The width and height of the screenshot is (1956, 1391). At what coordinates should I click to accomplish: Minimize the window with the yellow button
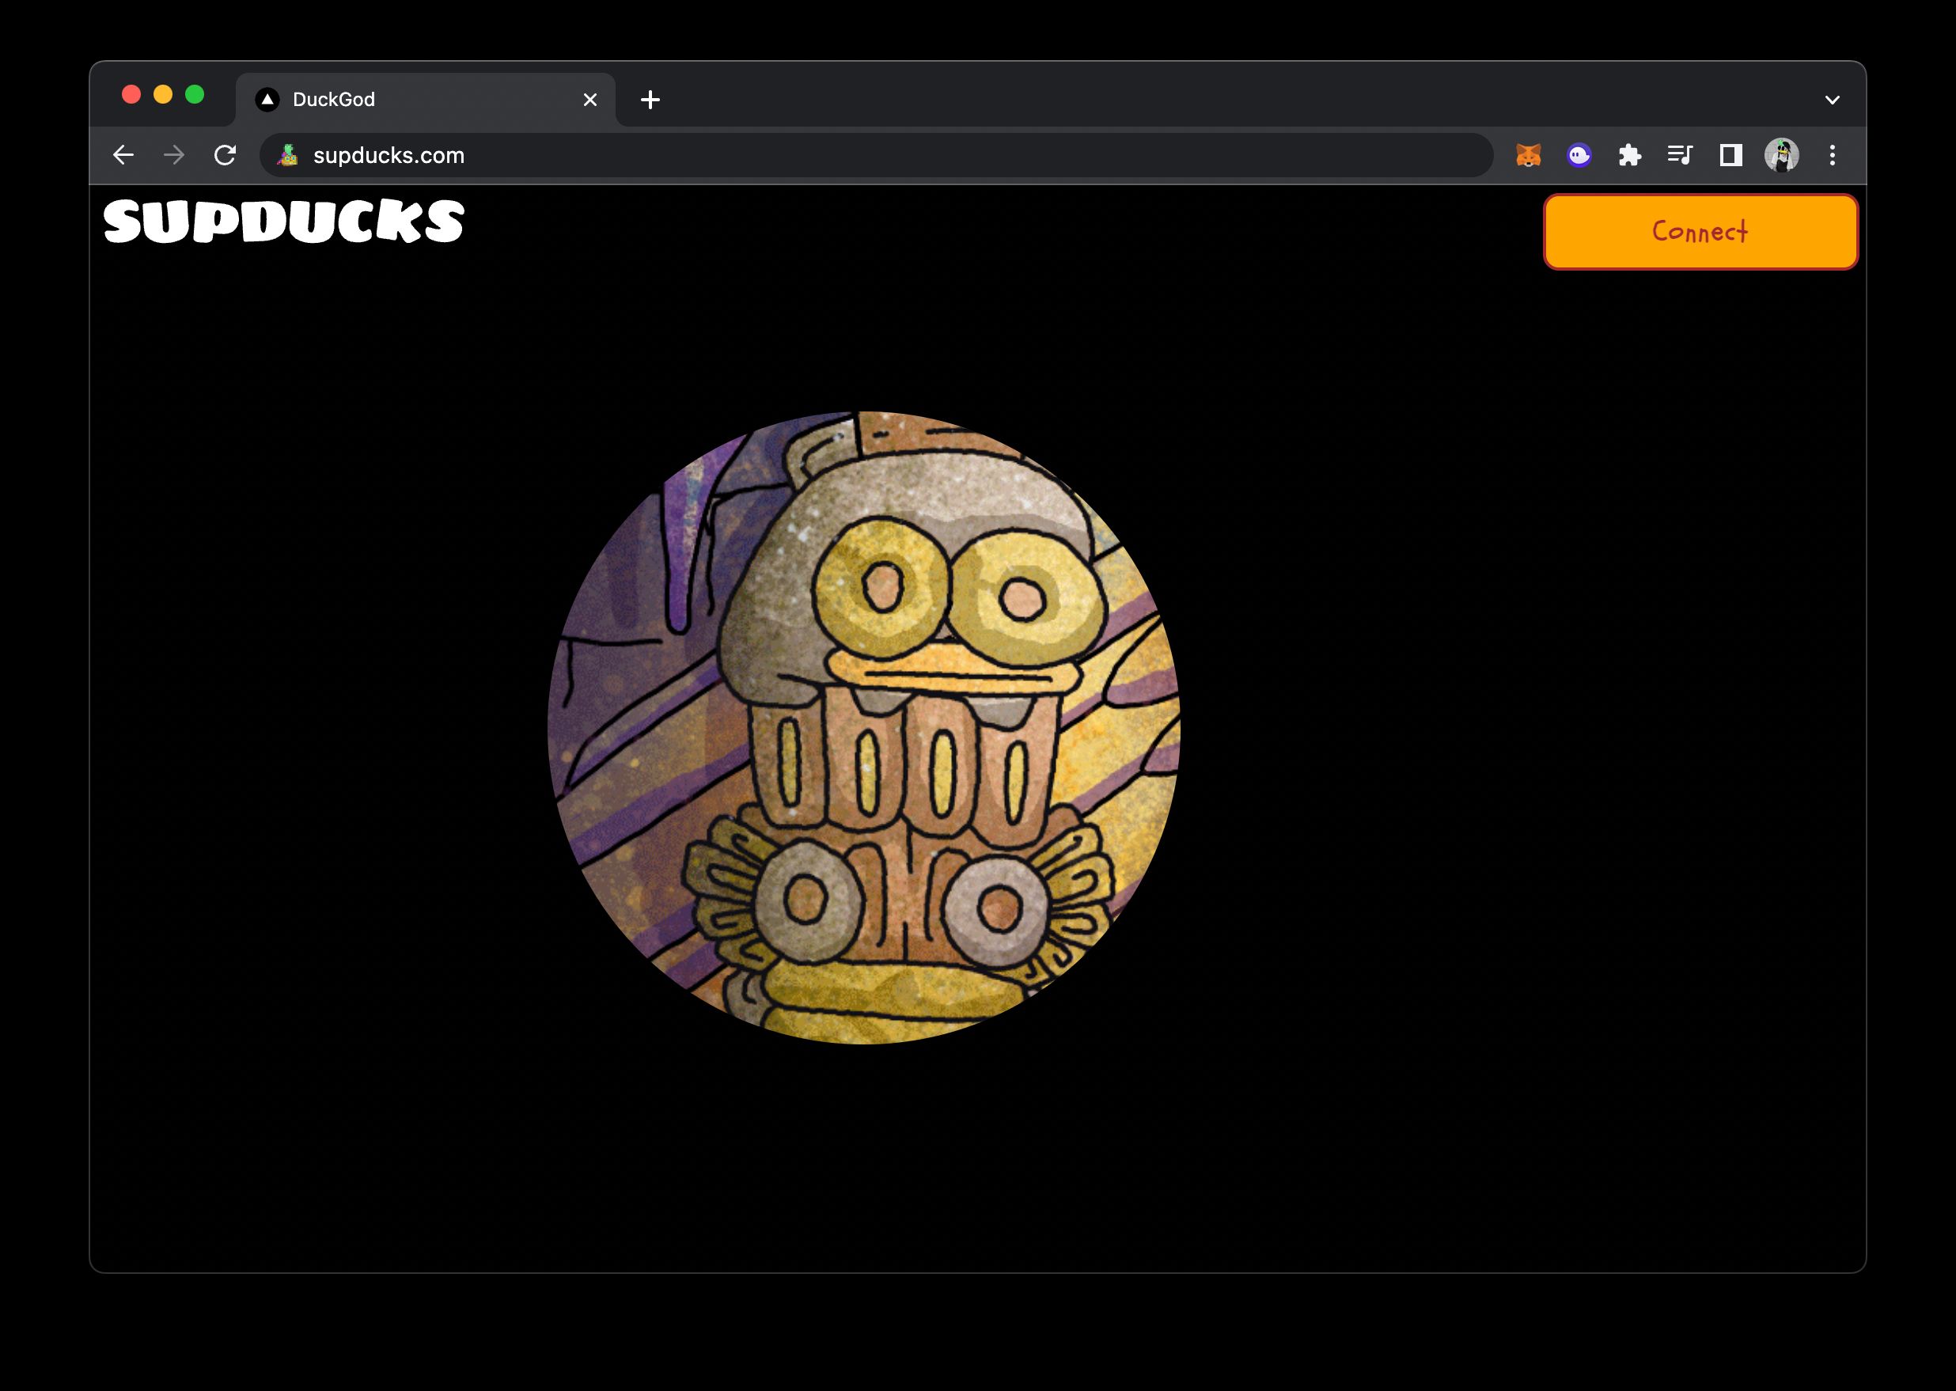click(163, 94)
